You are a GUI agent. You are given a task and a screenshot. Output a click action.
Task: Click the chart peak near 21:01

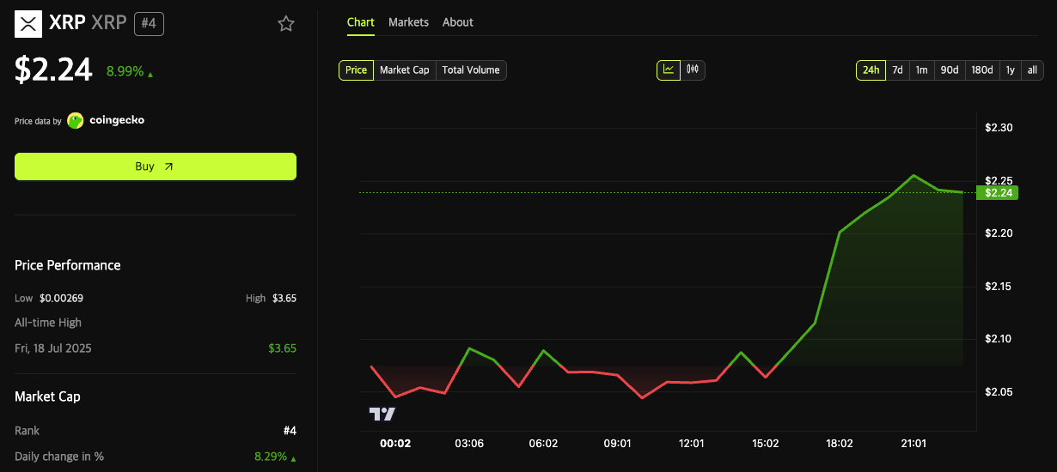pos(913,175)
